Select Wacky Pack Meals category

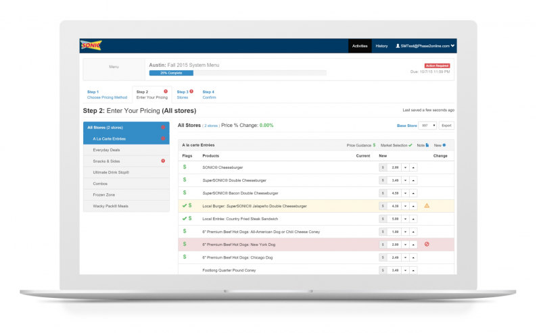click(x=126, y=206)
